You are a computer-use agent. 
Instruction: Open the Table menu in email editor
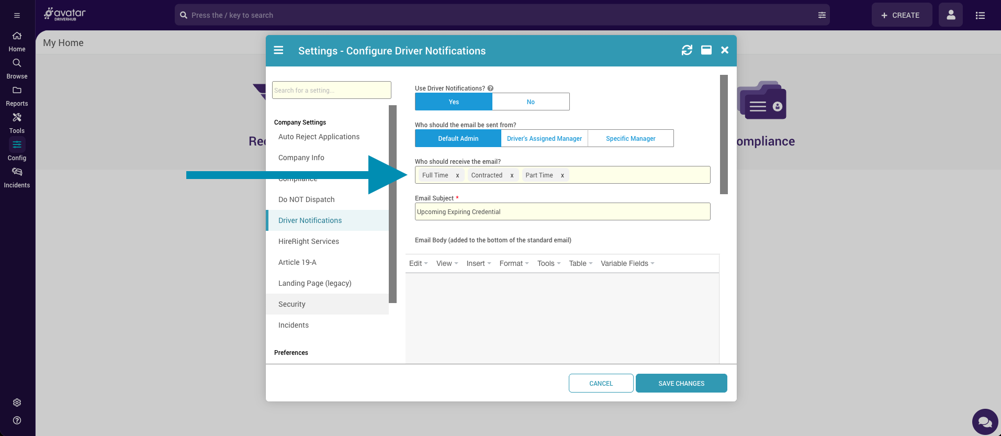(x=580, y=263)
